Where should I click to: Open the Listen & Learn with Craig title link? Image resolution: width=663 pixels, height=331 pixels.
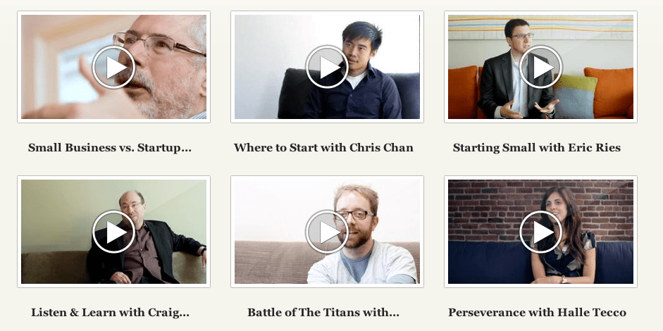[110, 313]
